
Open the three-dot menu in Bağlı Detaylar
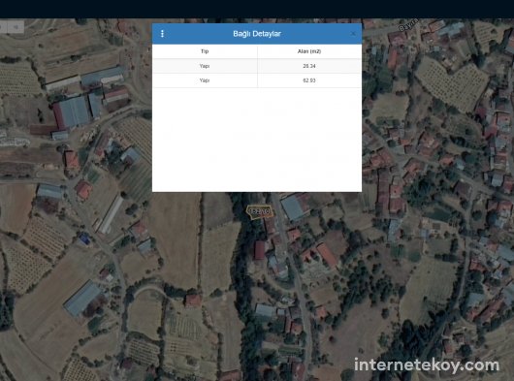coord(162,33)
